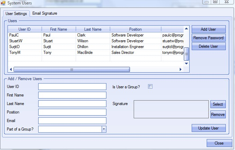The height and width of the screenshot is (150, 235).
Task: Tick the Is User a Group checkbox
Action: pyautogui.click(x=150, y=87)
